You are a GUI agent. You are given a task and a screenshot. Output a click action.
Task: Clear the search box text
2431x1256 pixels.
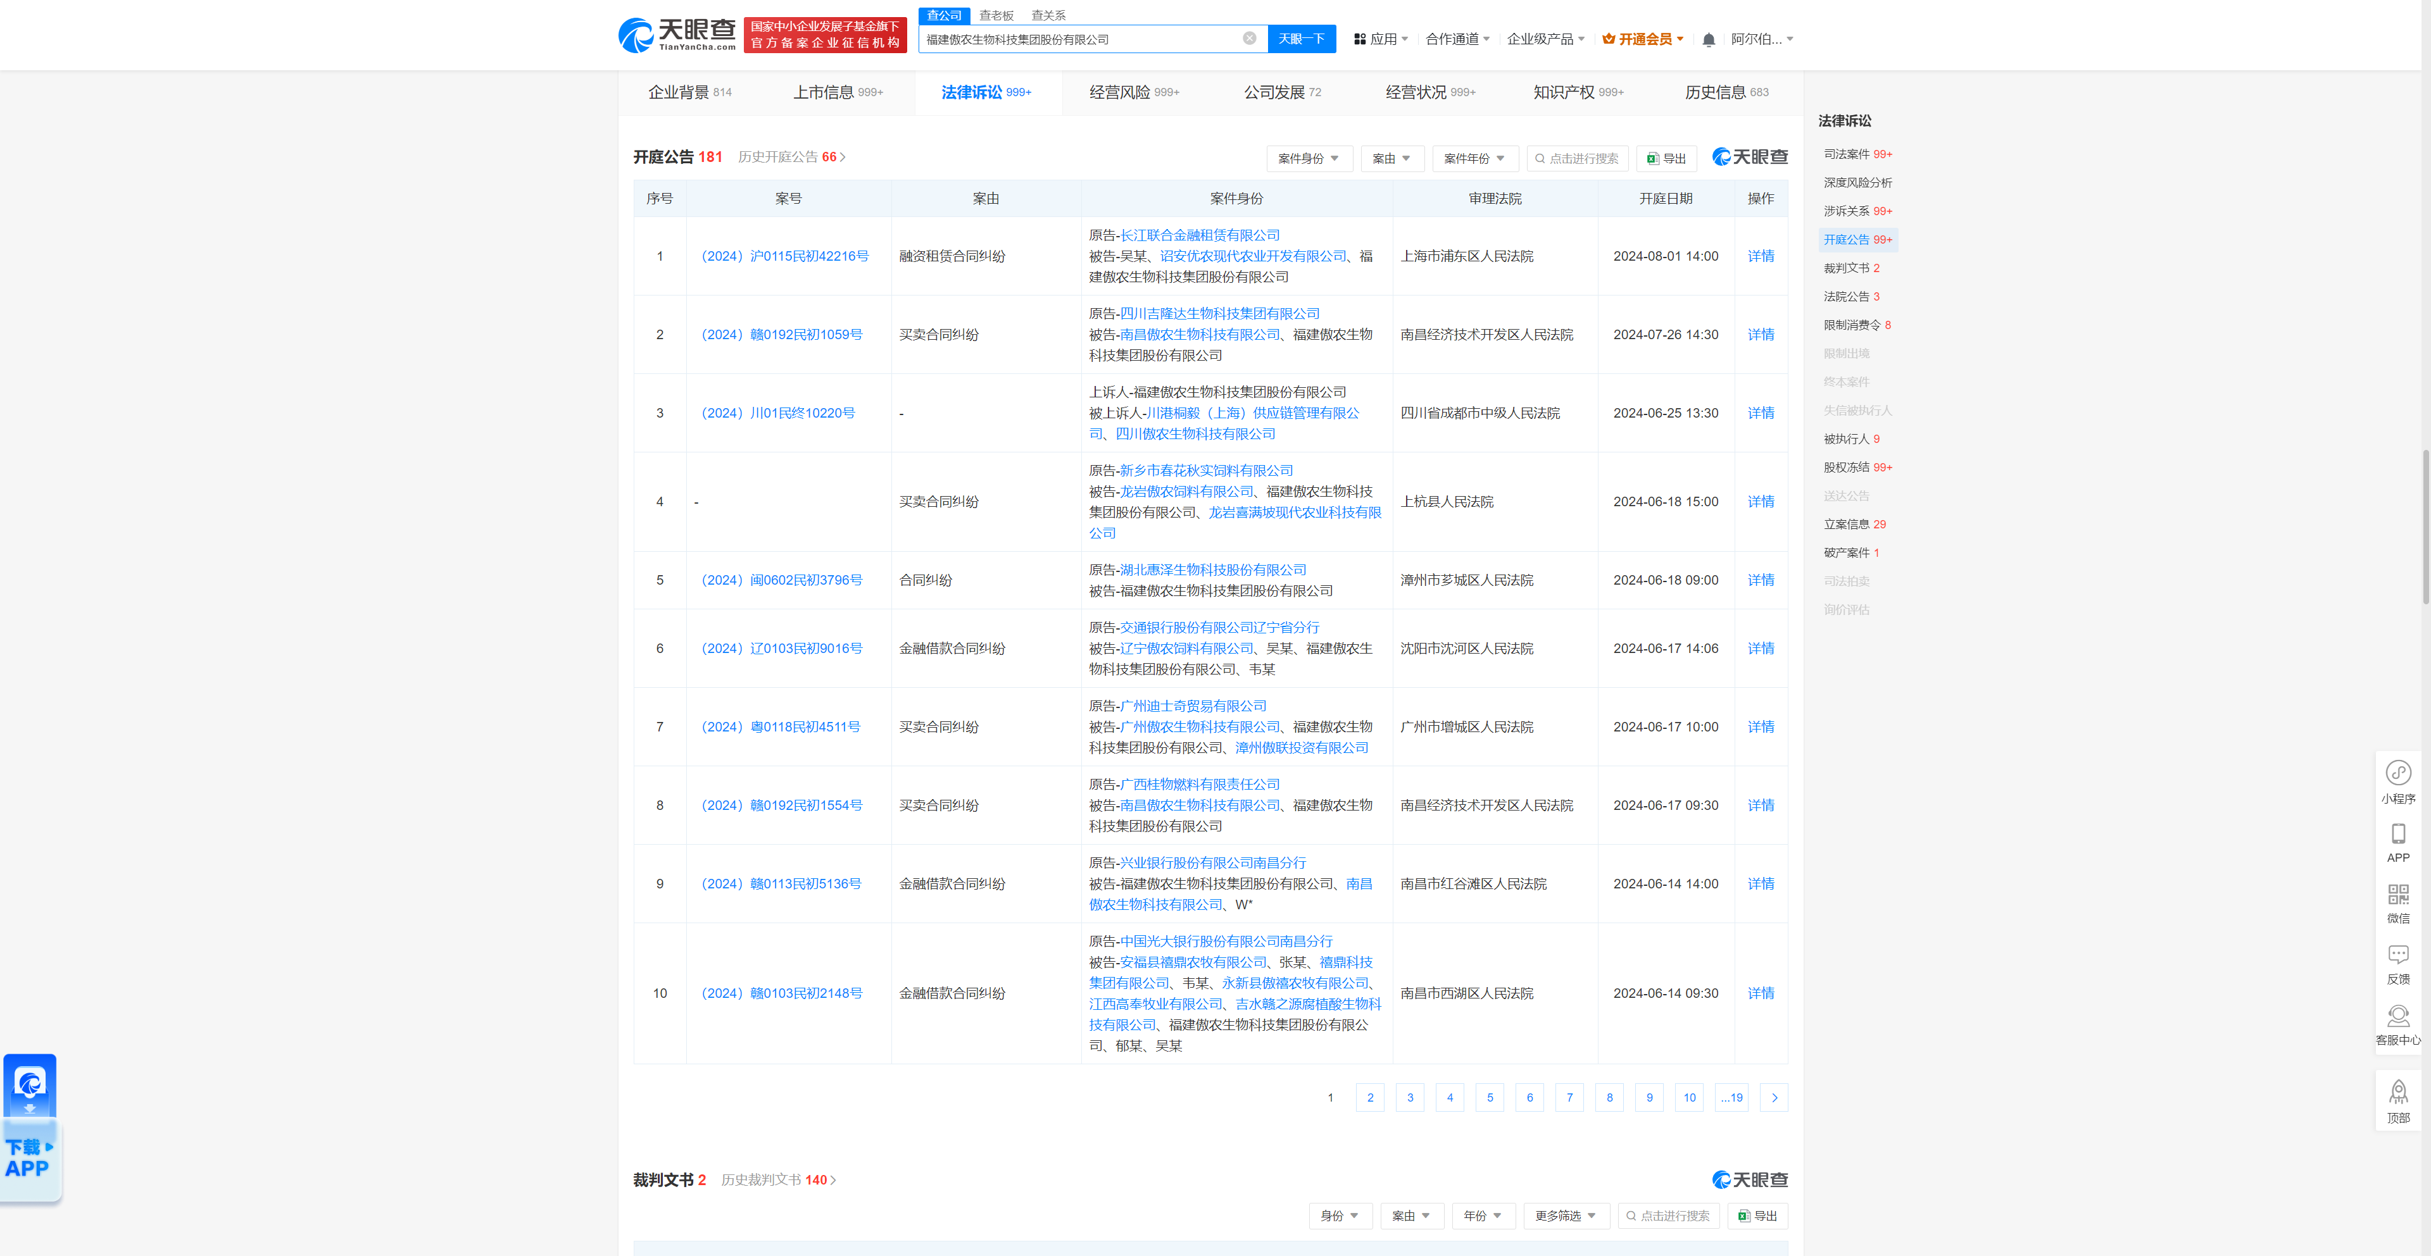point(1248,39)
